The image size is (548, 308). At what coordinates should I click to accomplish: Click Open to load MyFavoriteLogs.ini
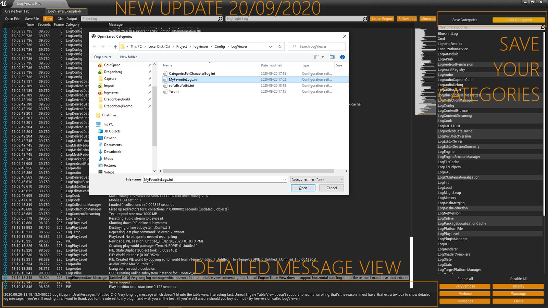(303, 188)
